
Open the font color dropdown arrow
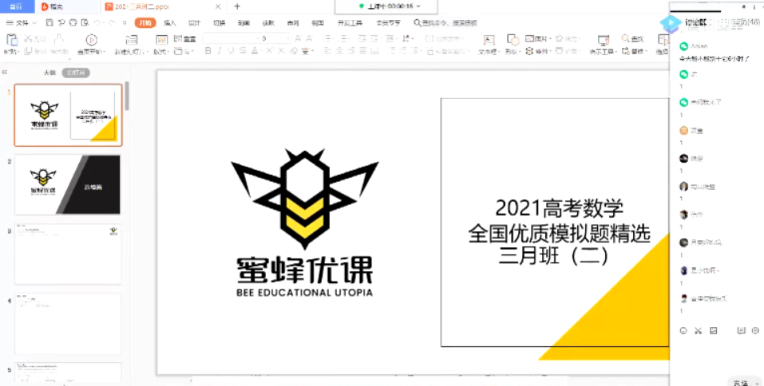(261, 51)
